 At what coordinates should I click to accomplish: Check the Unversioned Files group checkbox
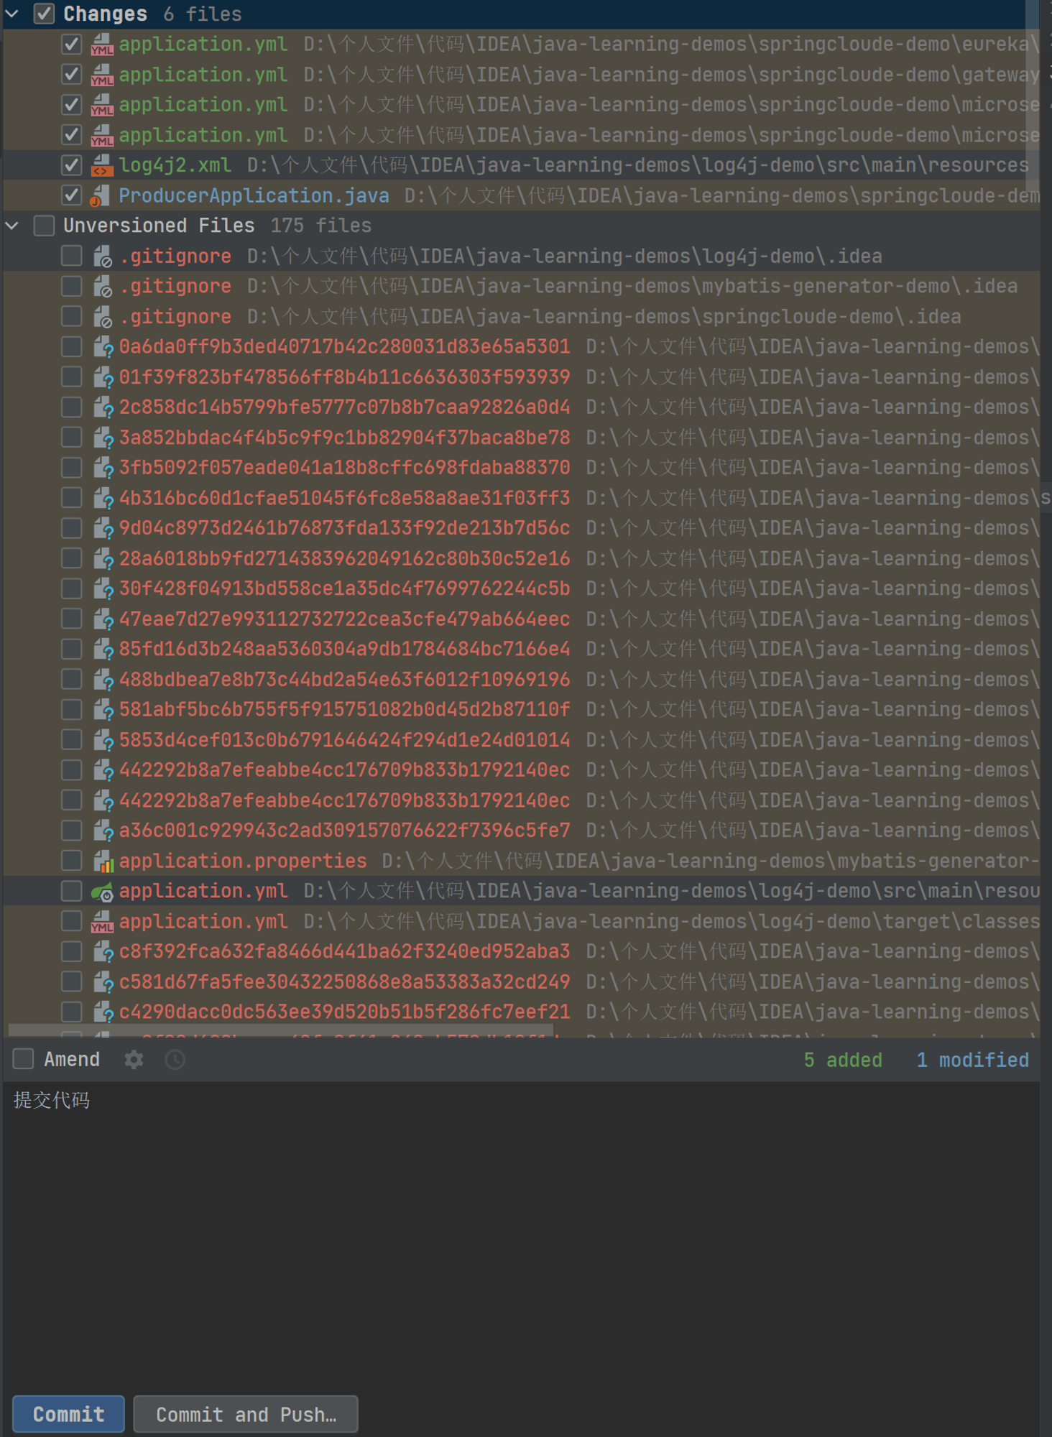(44, 226)
